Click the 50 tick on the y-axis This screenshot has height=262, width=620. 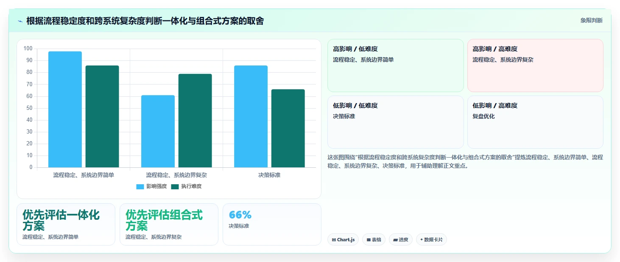30,108
